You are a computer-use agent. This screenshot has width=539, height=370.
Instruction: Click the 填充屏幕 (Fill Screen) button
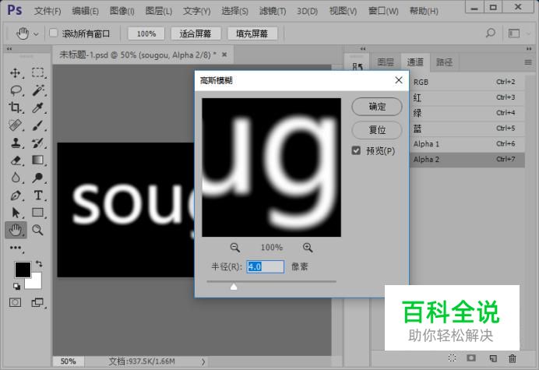(x=252, y=33)
